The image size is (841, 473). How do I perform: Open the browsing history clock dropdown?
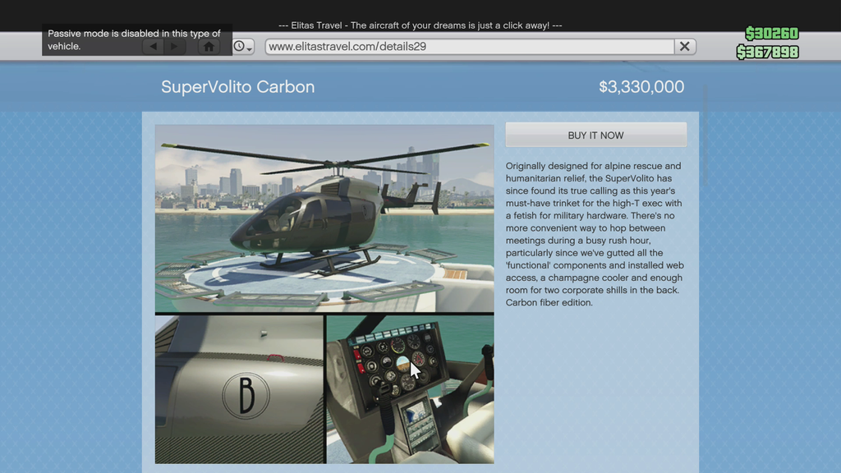click(x=243, y=47)
